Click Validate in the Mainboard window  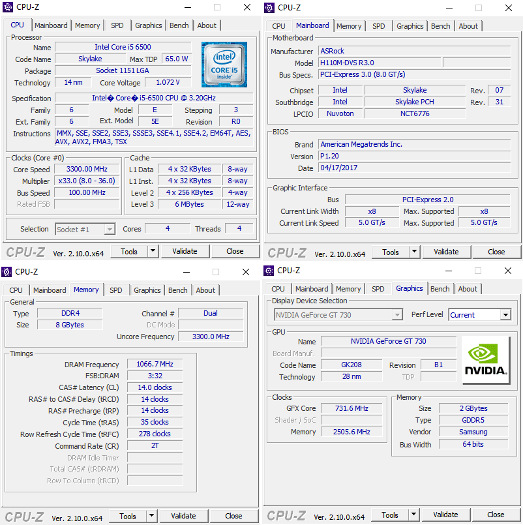pos(446,252)
